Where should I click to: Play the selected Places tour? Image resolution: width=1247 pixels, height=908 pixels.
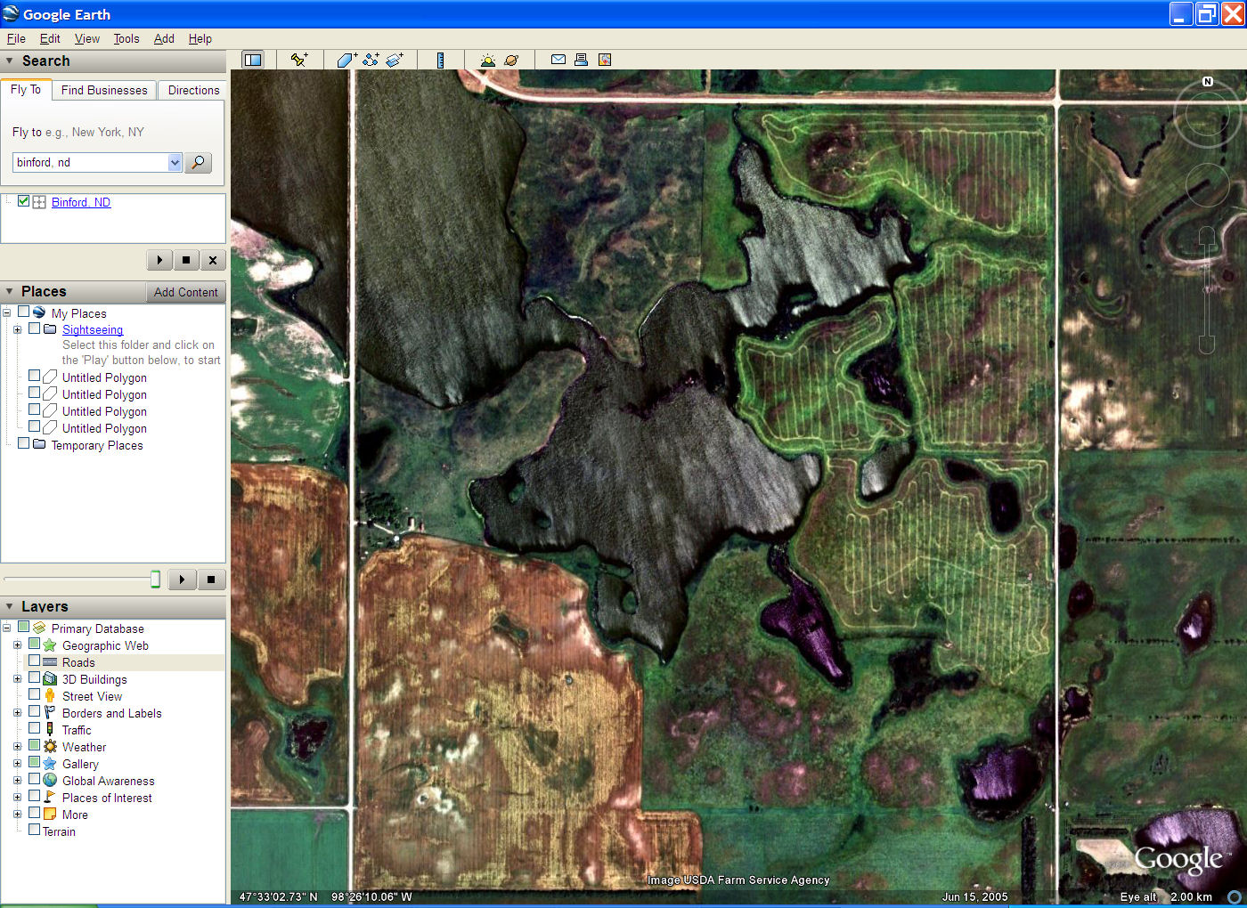click(182, 580)
